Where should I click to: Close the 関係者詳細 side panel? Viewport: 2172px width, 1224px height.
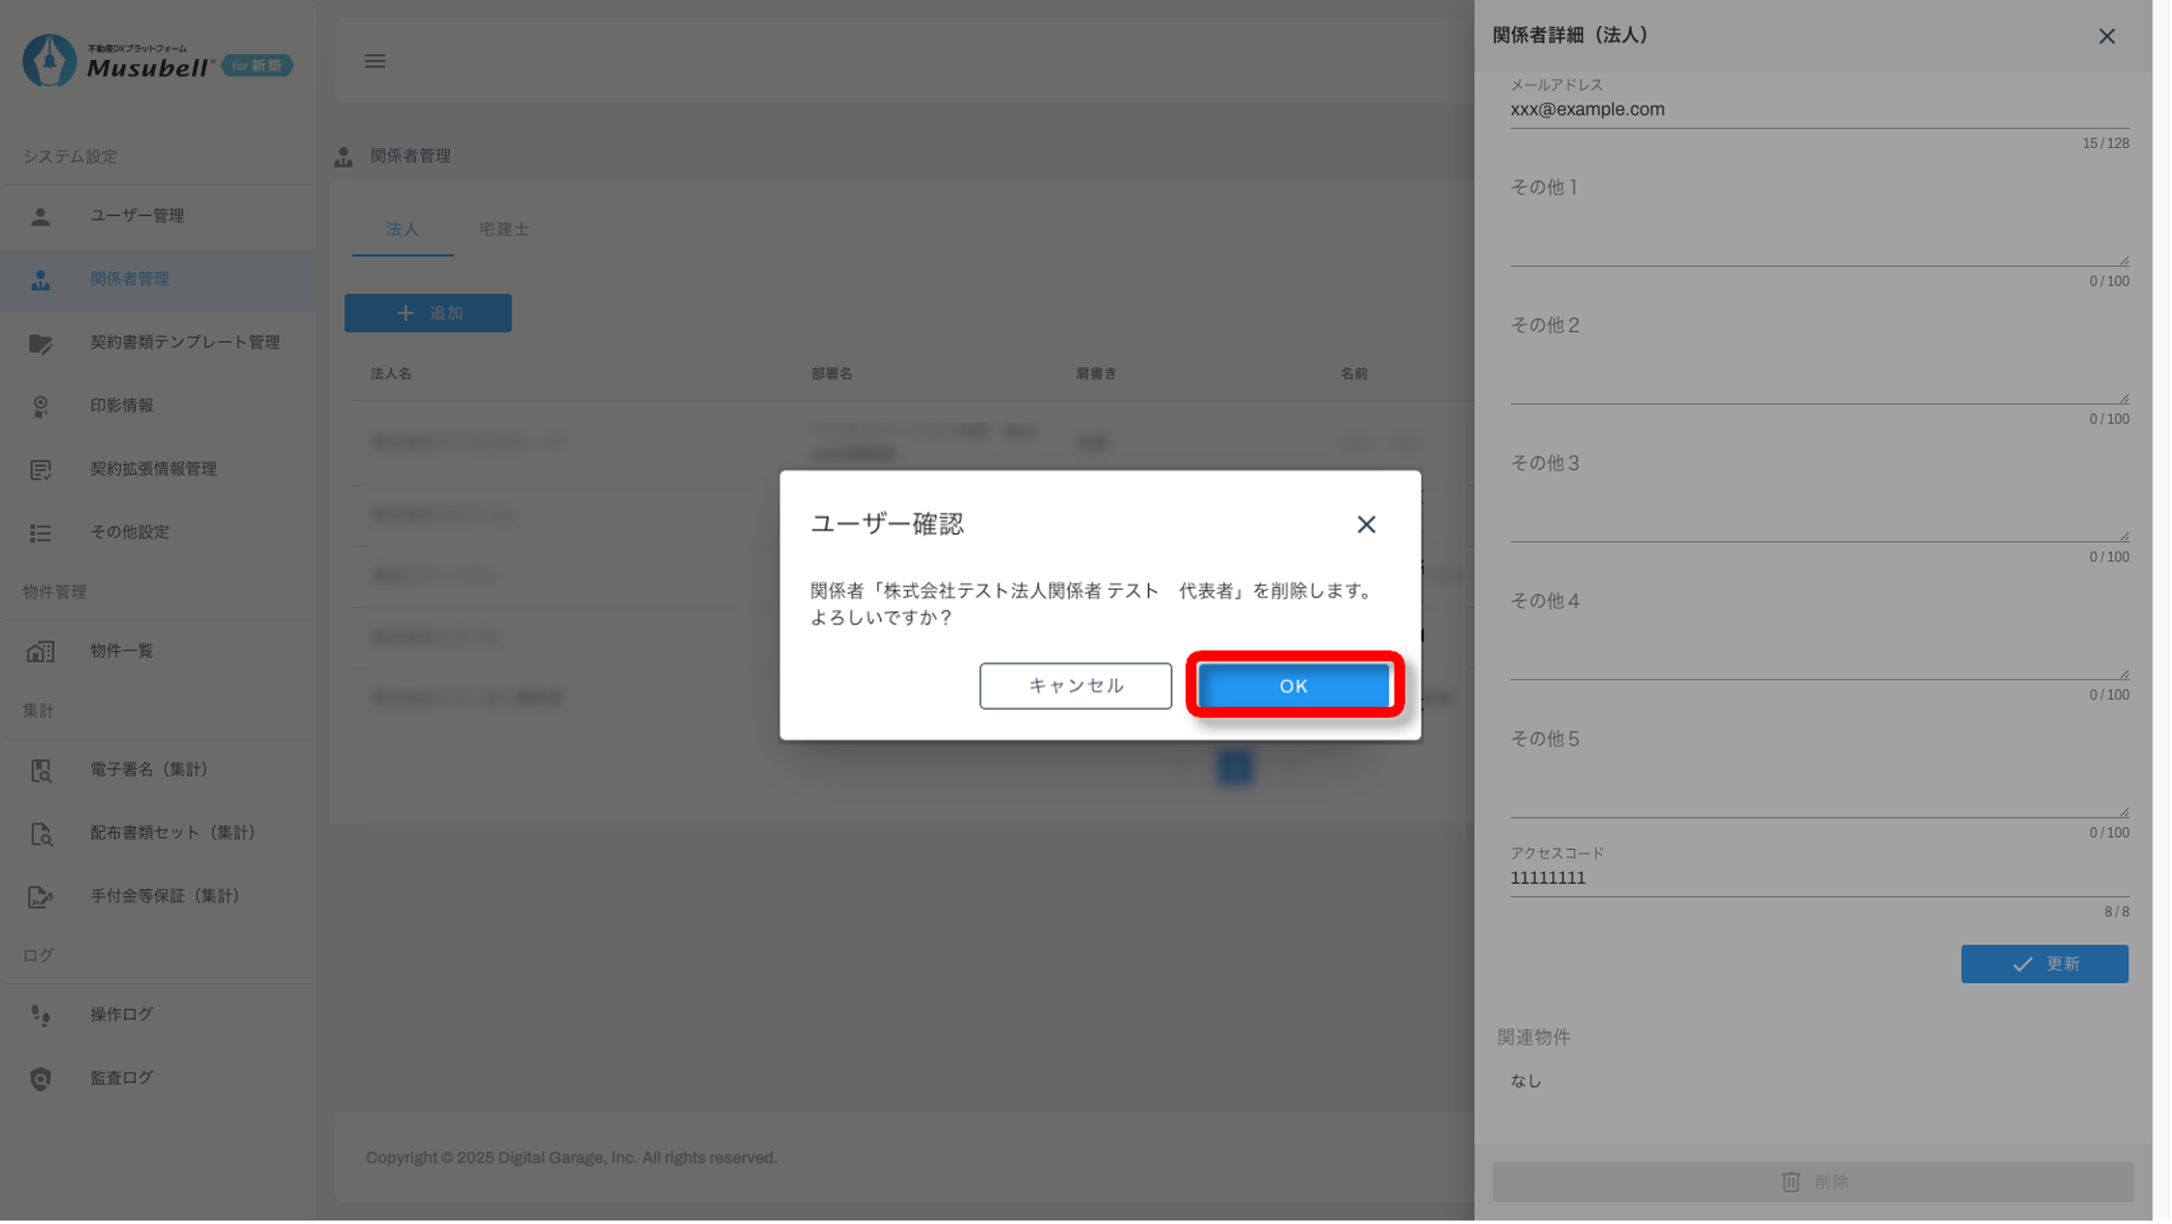[x=2106, y=37]
